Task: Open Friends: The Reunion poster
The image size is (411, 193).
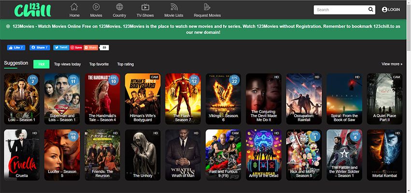Action: (x=102, y=155)
